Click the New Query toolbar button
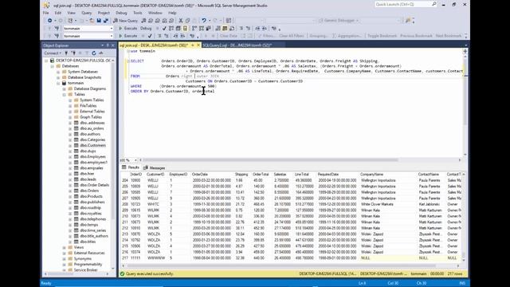510x287 pixels. click(126, 21)
